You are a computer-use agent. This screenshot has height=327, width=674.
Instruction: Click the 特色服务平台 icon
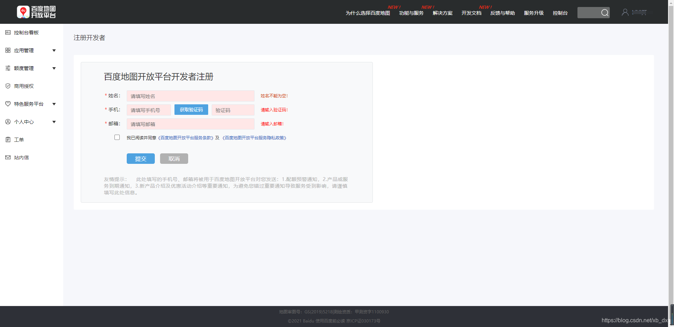click(x=8, y=104)
